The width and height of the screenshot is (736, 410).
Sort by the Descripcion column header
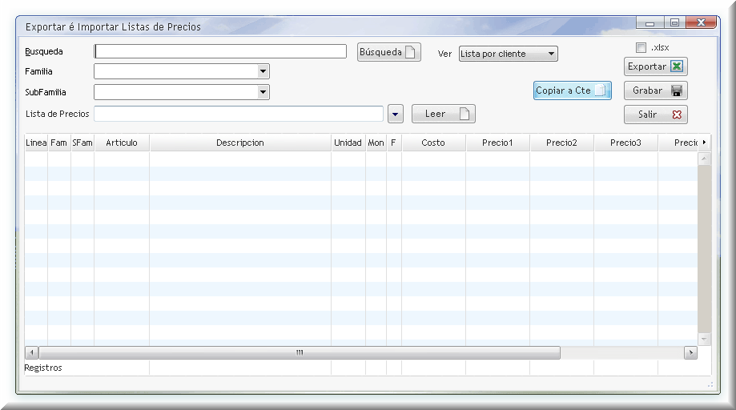239,143
